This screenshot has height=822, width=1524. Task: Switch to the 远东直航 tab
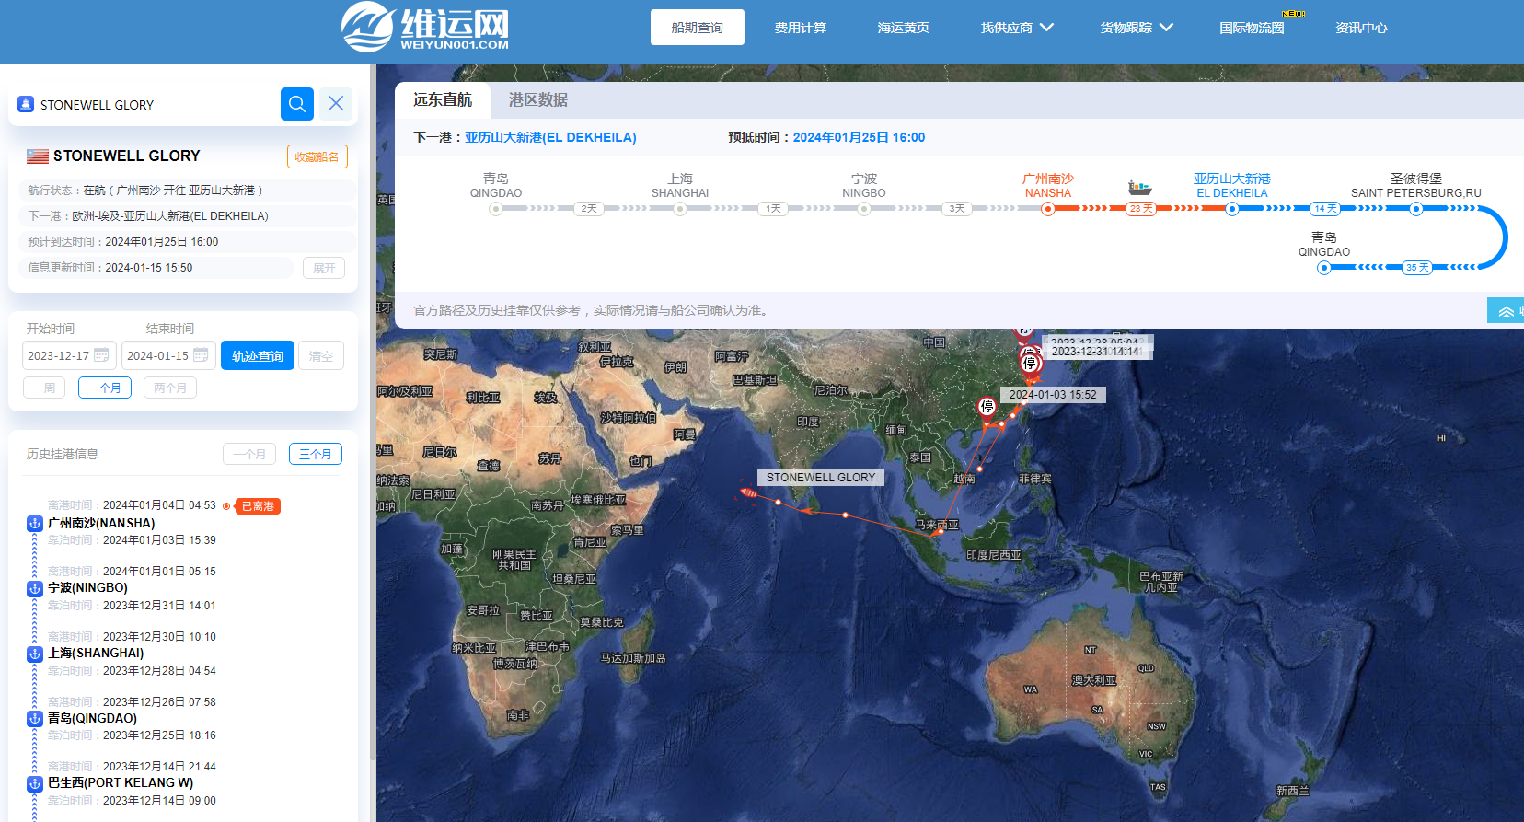(443, 100)
